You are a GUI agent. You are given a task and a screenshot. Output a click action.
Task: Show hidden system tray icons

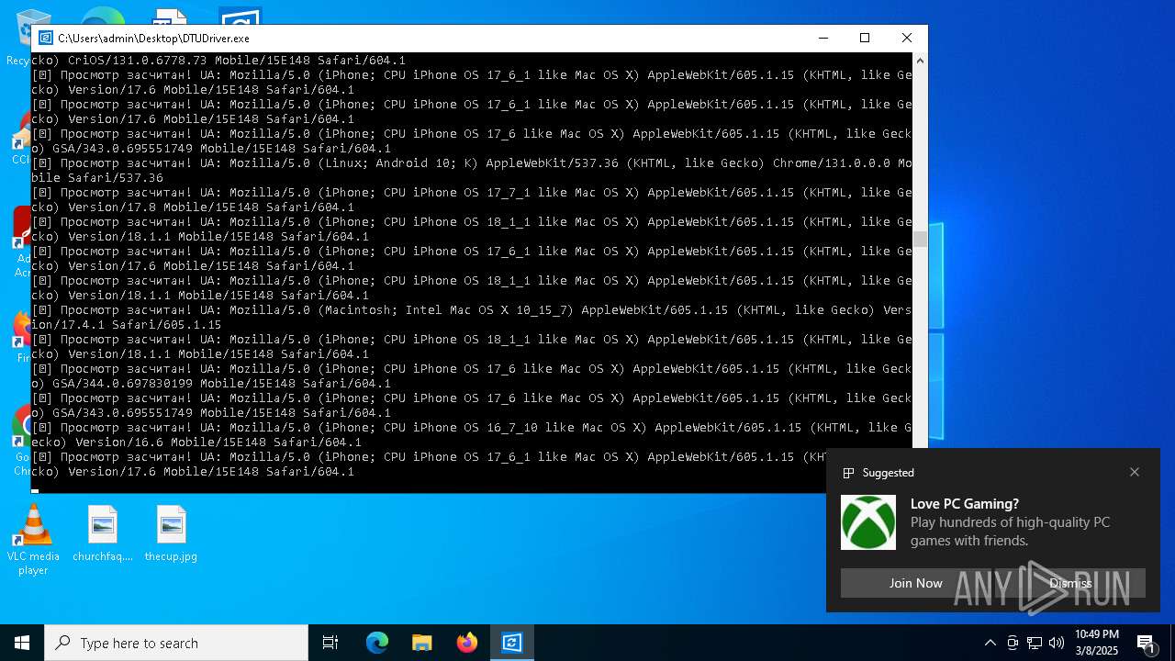click(990, 643)
